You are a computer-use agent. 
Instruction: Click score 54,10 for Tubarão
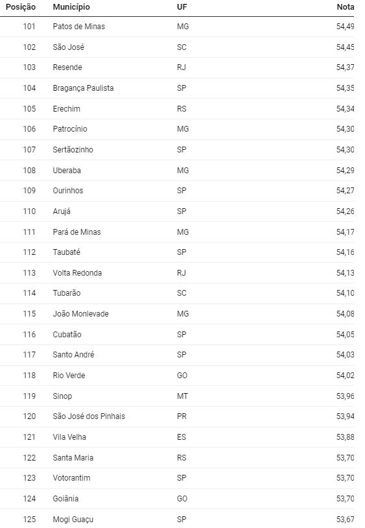[345, 293]
